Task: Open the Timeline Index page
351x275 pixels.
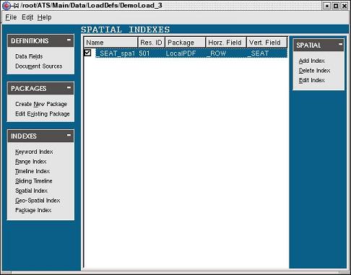Action: (x=32, y=171)
